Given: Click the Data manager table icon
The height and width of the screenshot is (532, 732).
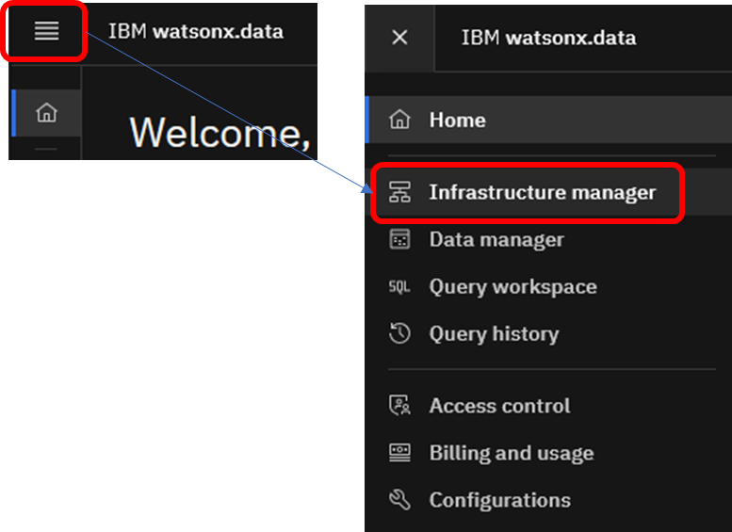Looking at the screenshot, I should (399, 240).
